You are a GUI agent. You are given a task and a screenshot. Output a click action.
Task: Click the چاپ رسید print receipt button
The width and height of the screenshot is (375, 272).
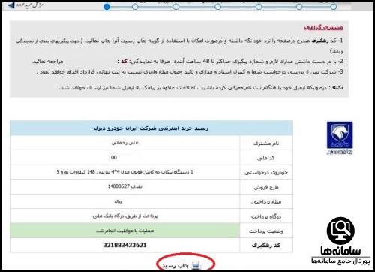181,265
